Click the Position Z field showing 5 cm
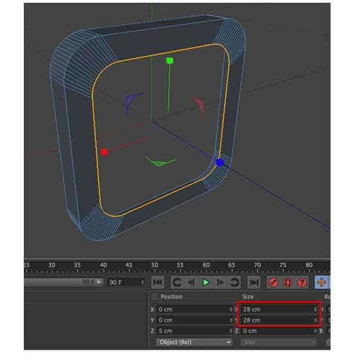The height and width of the screenshot is (364, 348). (194, 331)
